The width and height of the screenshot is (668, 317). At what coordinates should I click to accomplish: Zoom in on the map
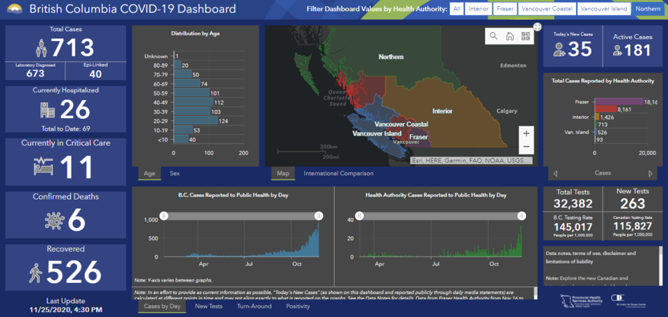[x=526, y=133]
